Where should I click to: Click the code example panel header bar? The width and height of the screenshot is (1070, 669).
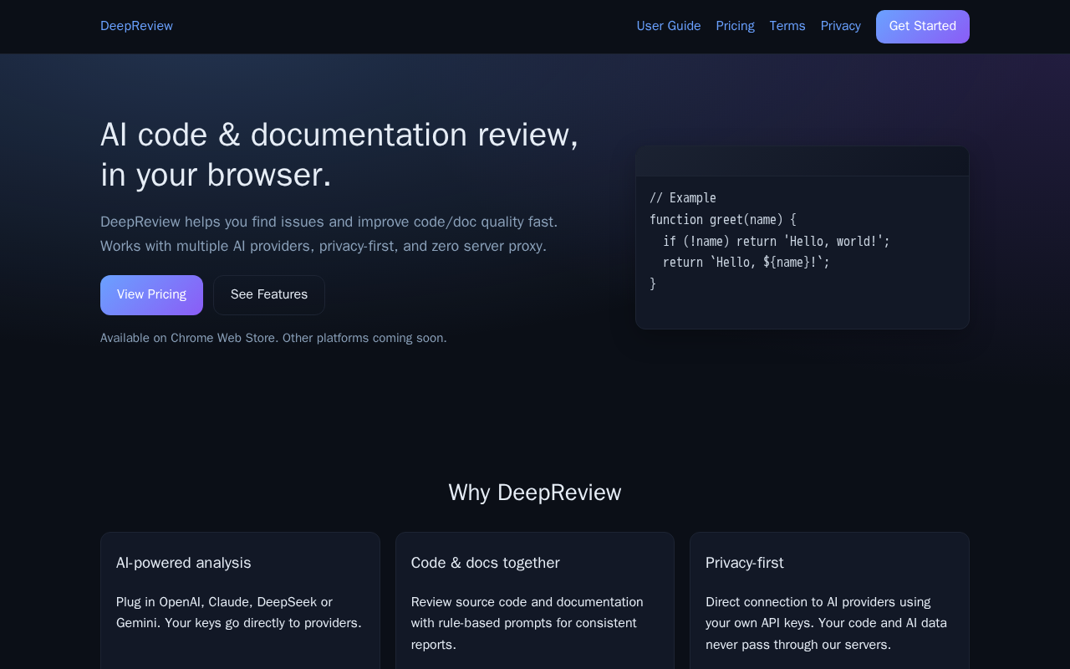[x=802, y=161]
